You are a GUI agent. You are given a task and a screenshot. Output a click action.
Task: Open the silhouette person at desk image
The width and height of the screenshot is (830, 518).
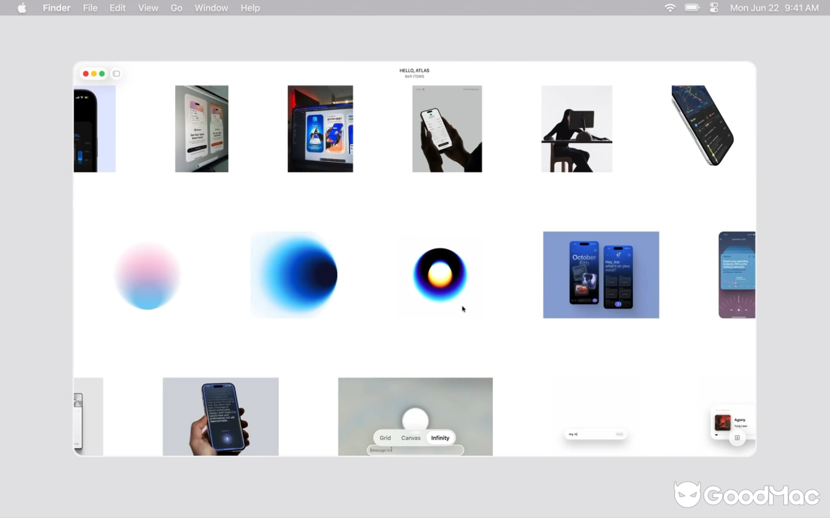[576, 129]
